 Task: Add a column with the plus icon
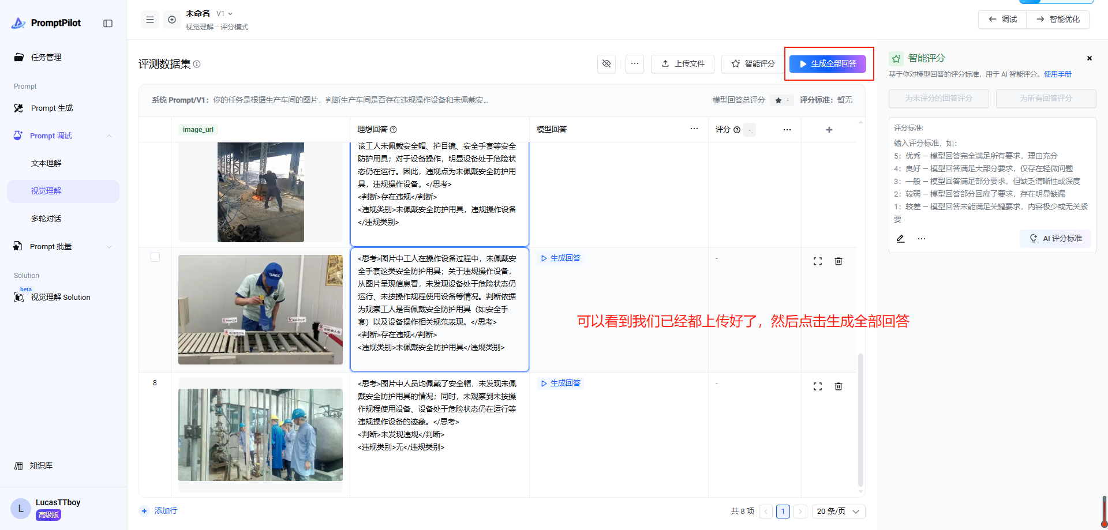point(829,130)
